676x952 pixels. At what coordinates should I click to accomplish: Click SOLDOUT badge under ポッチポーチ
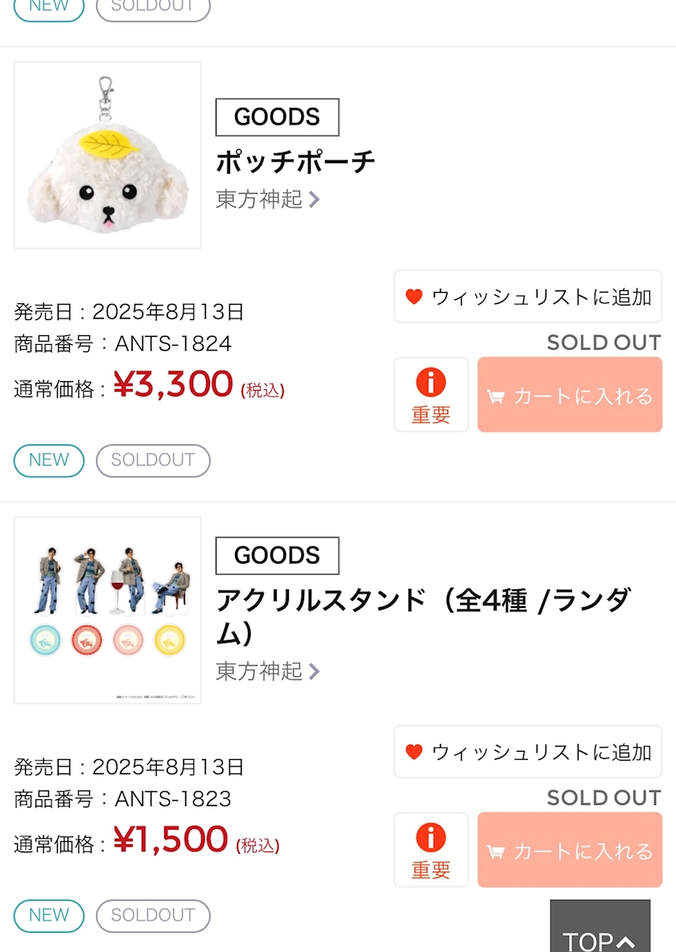click(x=153, y=461)
